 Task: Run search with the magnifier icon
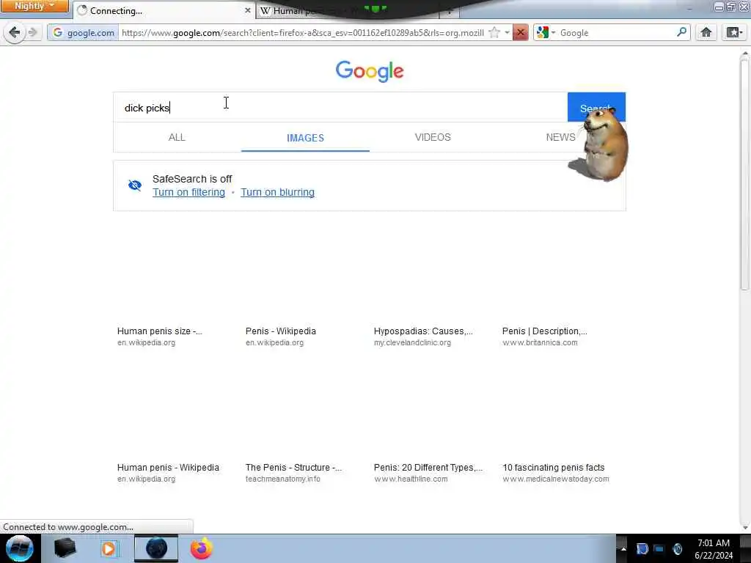point(681,32)
